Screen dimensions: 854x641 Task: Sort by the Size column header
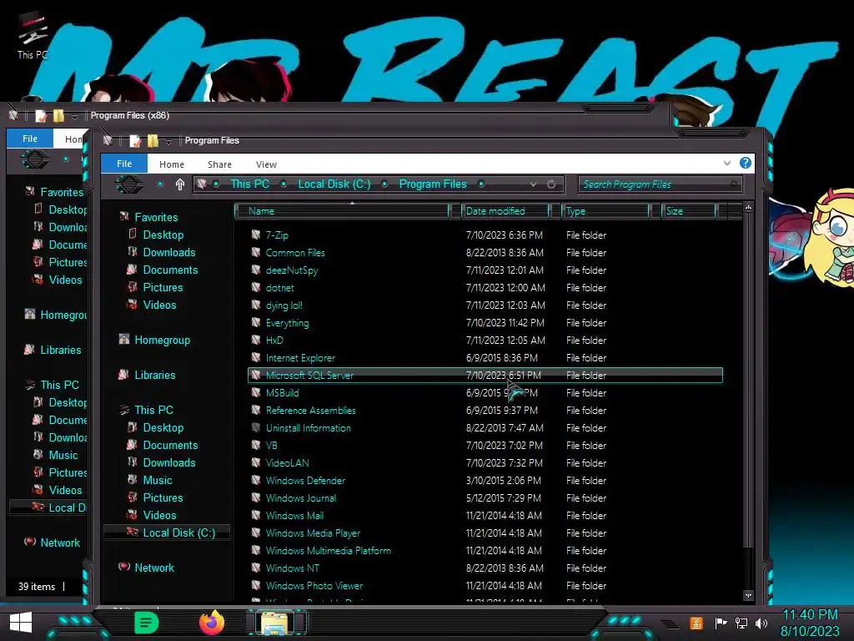[688, 211]
